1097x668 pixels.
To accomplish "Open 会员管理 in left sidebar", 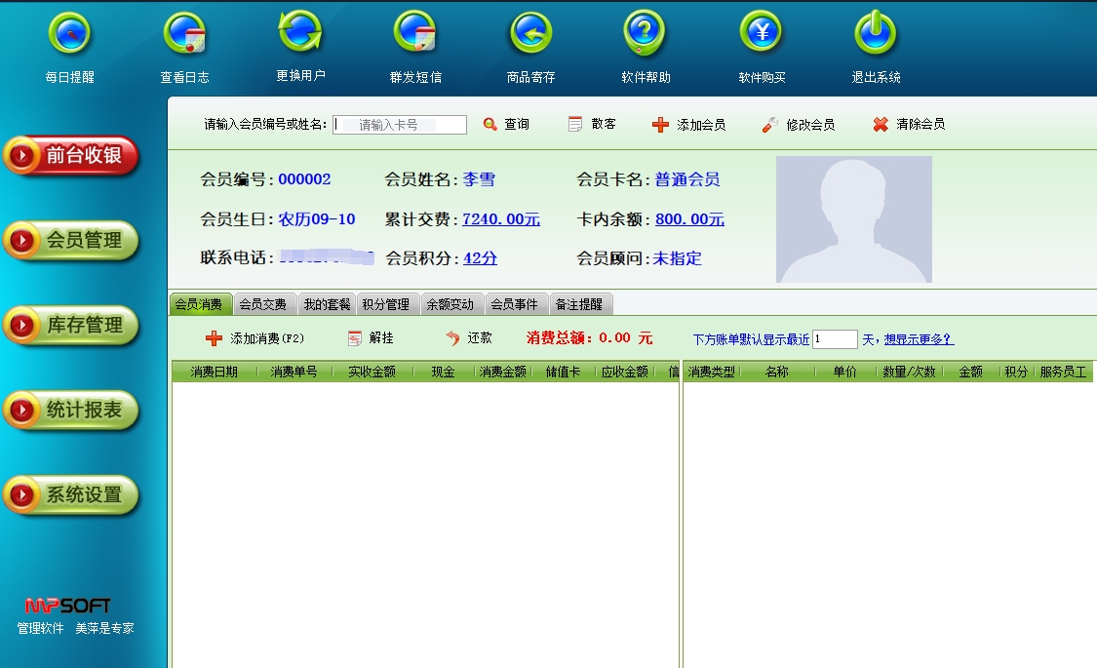I will tap(71, 240).
